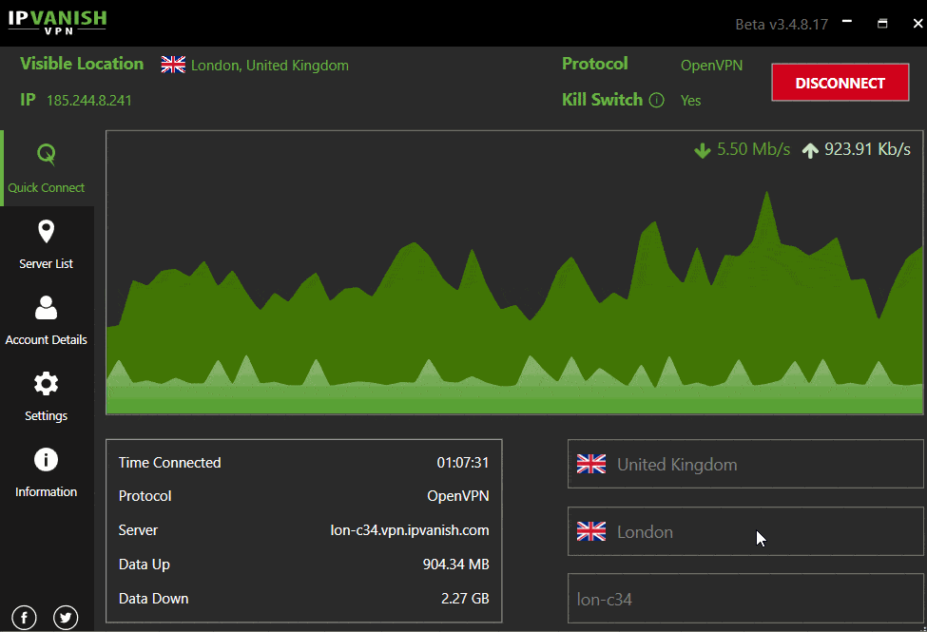This screenshot has width=927, height=632.
Task: Click the Data Down value 2.27 GB
Action: point(465,599)
